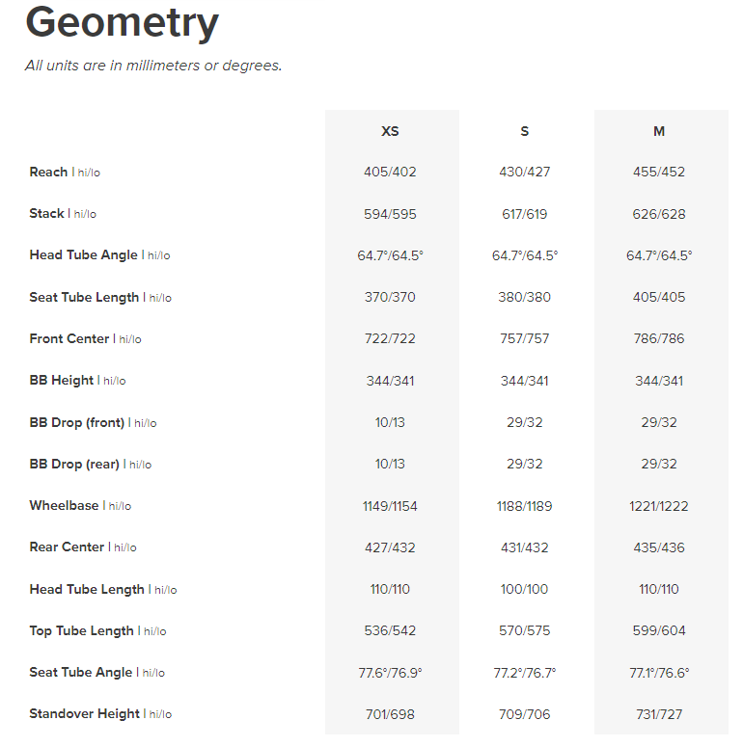Viewport: 743px width, 747px height.
Task: Click the Top Tube Length row label
Action: pyautogui.click(x=81, y=630)
